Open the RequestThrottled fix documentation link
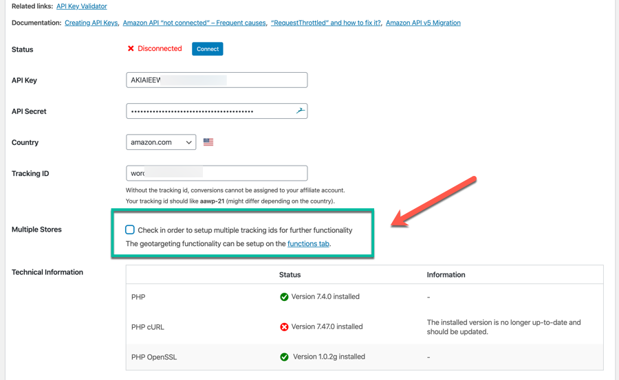The width and height of the screenshot is (619, 380). click(x=326, y=23)
